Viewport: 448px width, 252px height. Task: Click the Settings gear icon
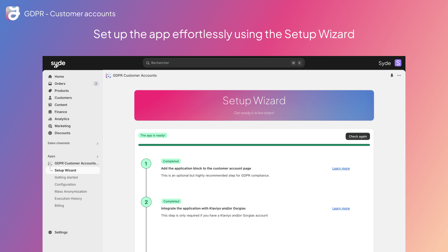pos(50,232)
